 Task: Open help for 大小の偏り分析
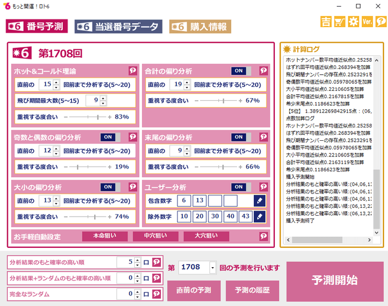(x=133, y=187)
